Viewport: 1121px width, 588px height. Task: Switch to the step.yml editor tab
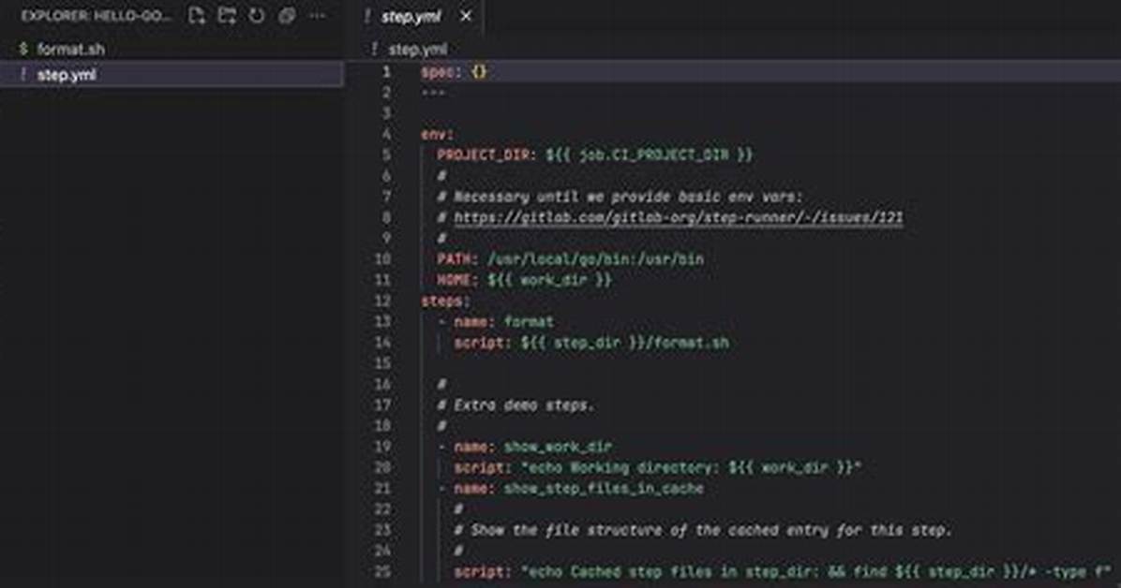tap(411, 17)
